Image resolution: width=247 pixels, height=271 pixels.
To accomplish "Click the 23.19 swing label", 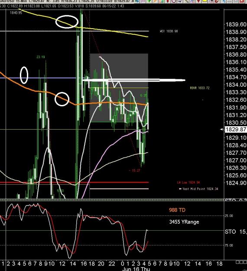I will click(41, 57).
